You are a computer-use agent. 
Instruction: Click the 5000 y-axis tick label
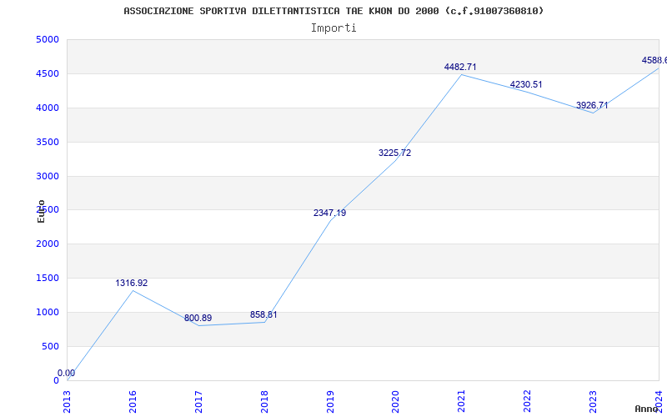click(48, 39)
